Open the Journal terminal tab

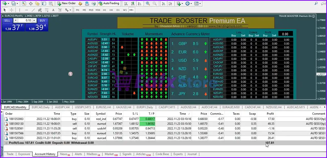point(192,154)
